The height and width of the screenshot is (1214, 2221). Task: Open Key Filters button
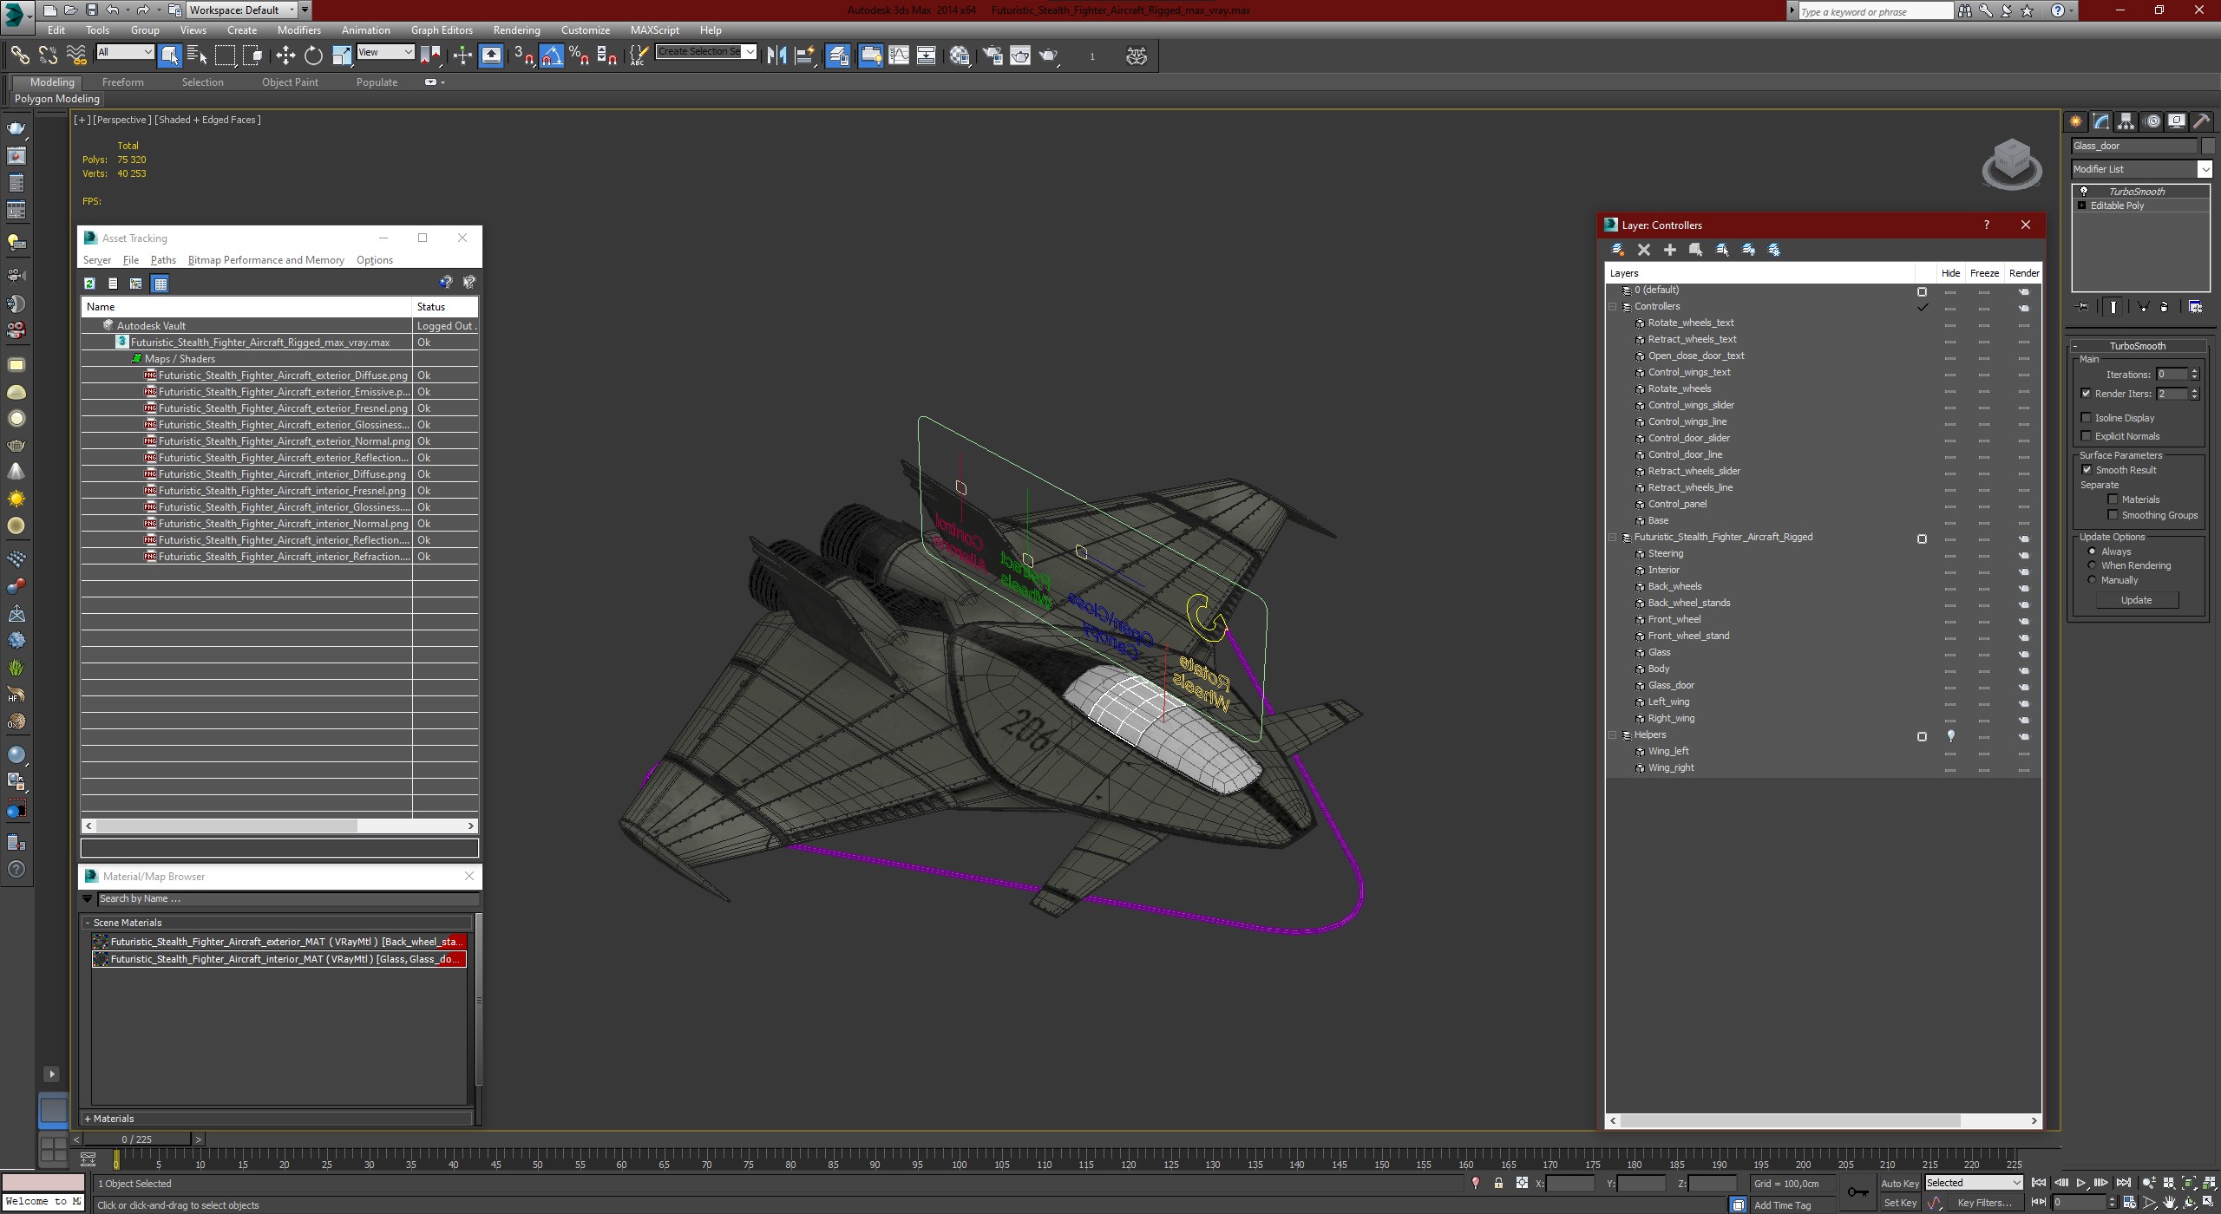coord(1983,1203)
